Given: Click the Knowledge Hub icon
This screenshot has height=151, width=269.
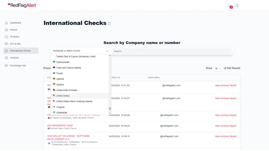Looking at the screenshot, I should tap(6, 66).
